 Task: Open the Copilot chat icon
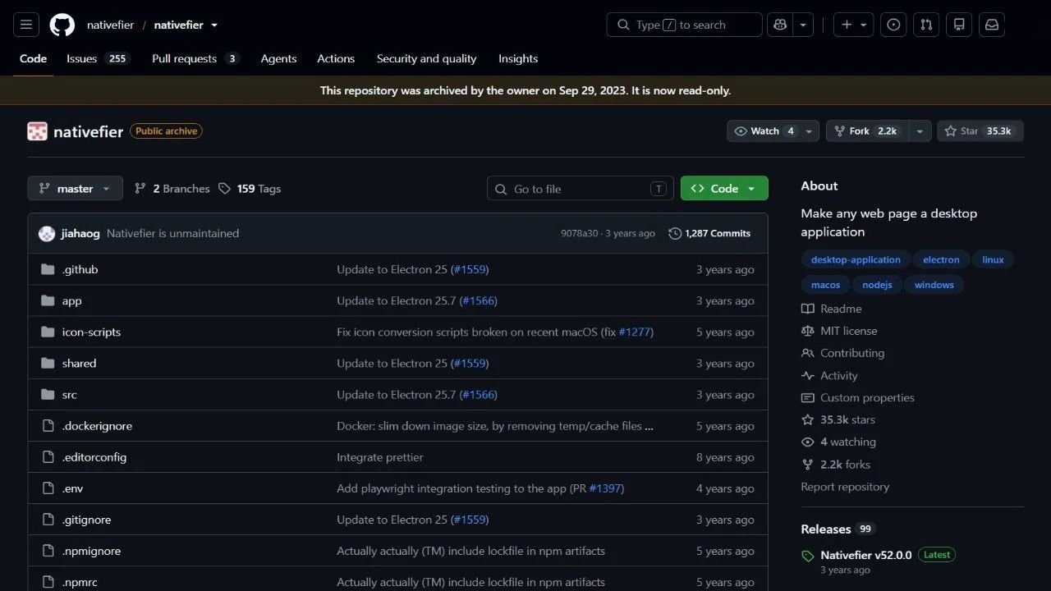pyautogui.click(x=780, y=25)
